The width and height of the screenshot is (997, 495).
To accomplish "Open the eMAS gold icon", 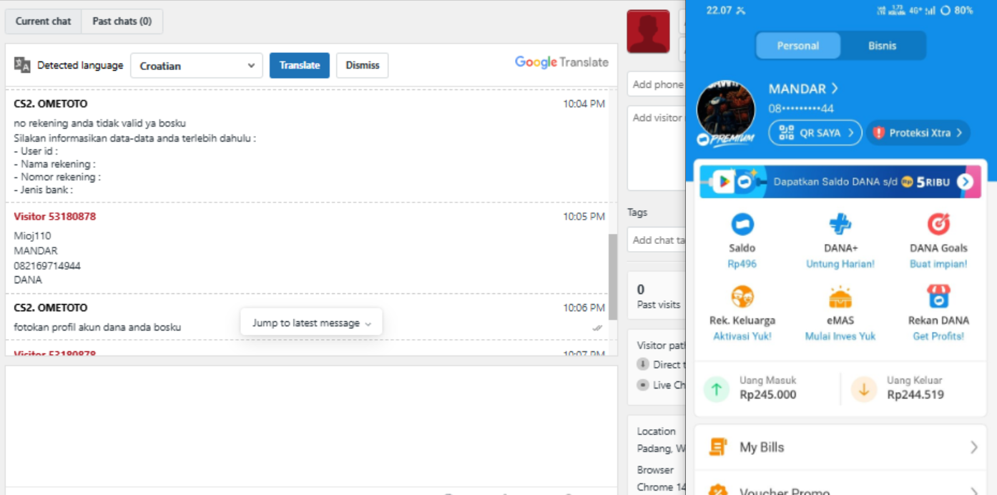I will click(840, 296).
